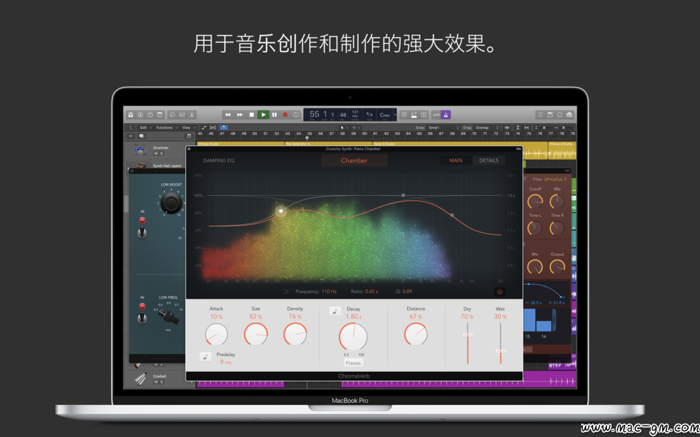The image size is (700, 437).
Task: Toggle the red IN button above LOW FREQ
Action: pos(142,306)
